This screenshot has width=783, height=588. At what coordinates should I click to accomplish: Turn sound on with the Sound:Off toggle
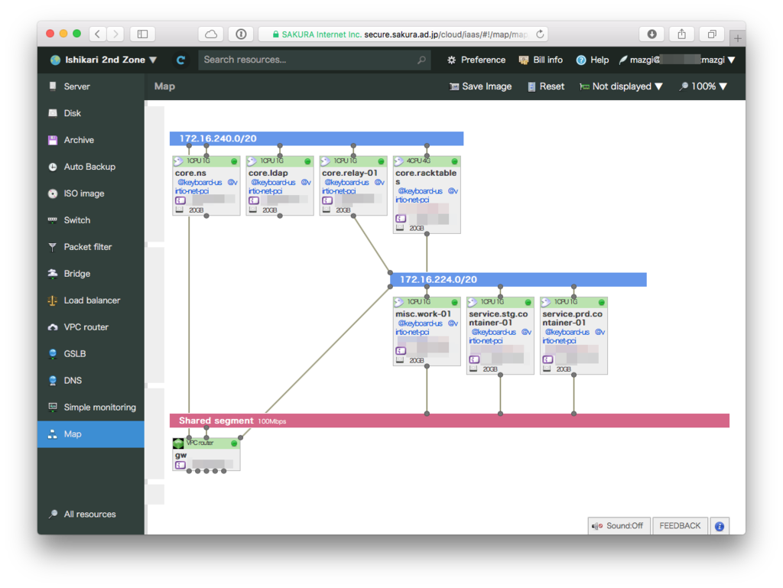click(619, 525)
